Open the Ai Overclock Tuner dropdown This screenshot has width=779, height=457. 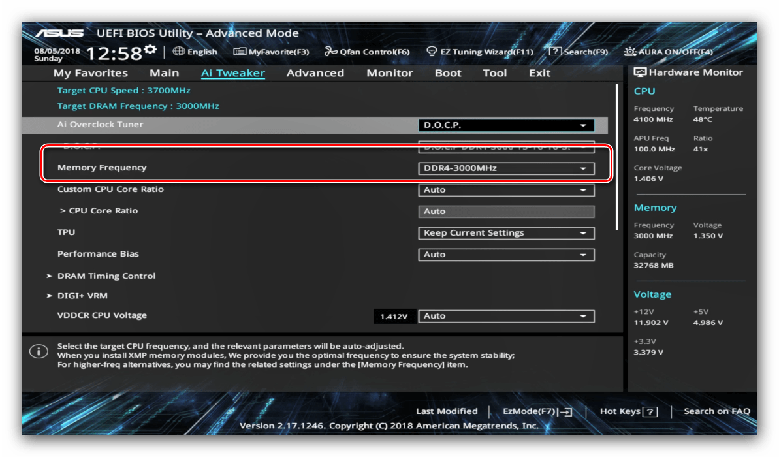pyautogui.click(x=506, y=125)
